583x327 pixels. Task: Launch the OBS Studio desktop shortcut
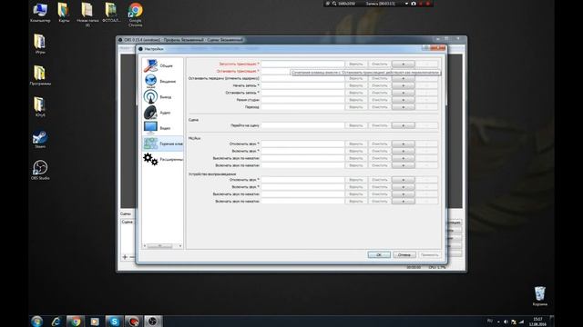(x=40, y=170)
